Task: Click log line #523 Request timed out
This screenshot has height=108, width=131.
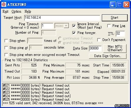Action: 36,92
